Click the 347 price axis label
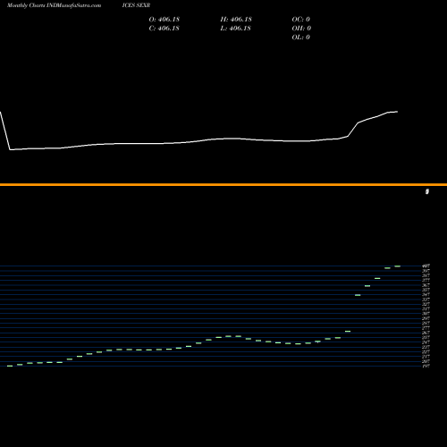 pyautogui.click(x=426, y=294)
